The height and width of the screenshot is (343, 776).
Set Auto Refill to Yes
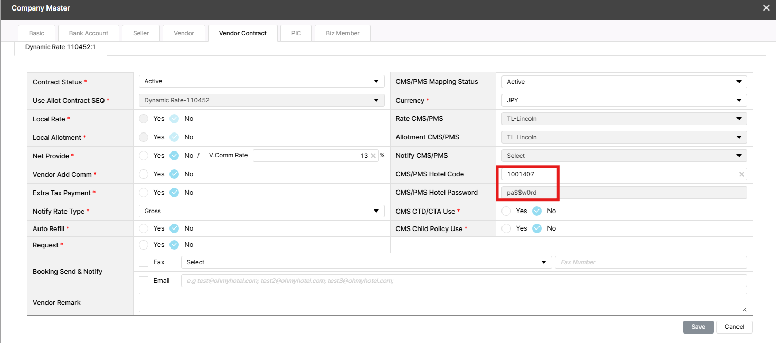click(x=144, y=228)
